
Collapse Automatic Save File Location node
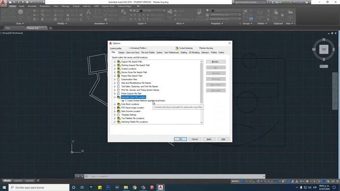[115, 97]
